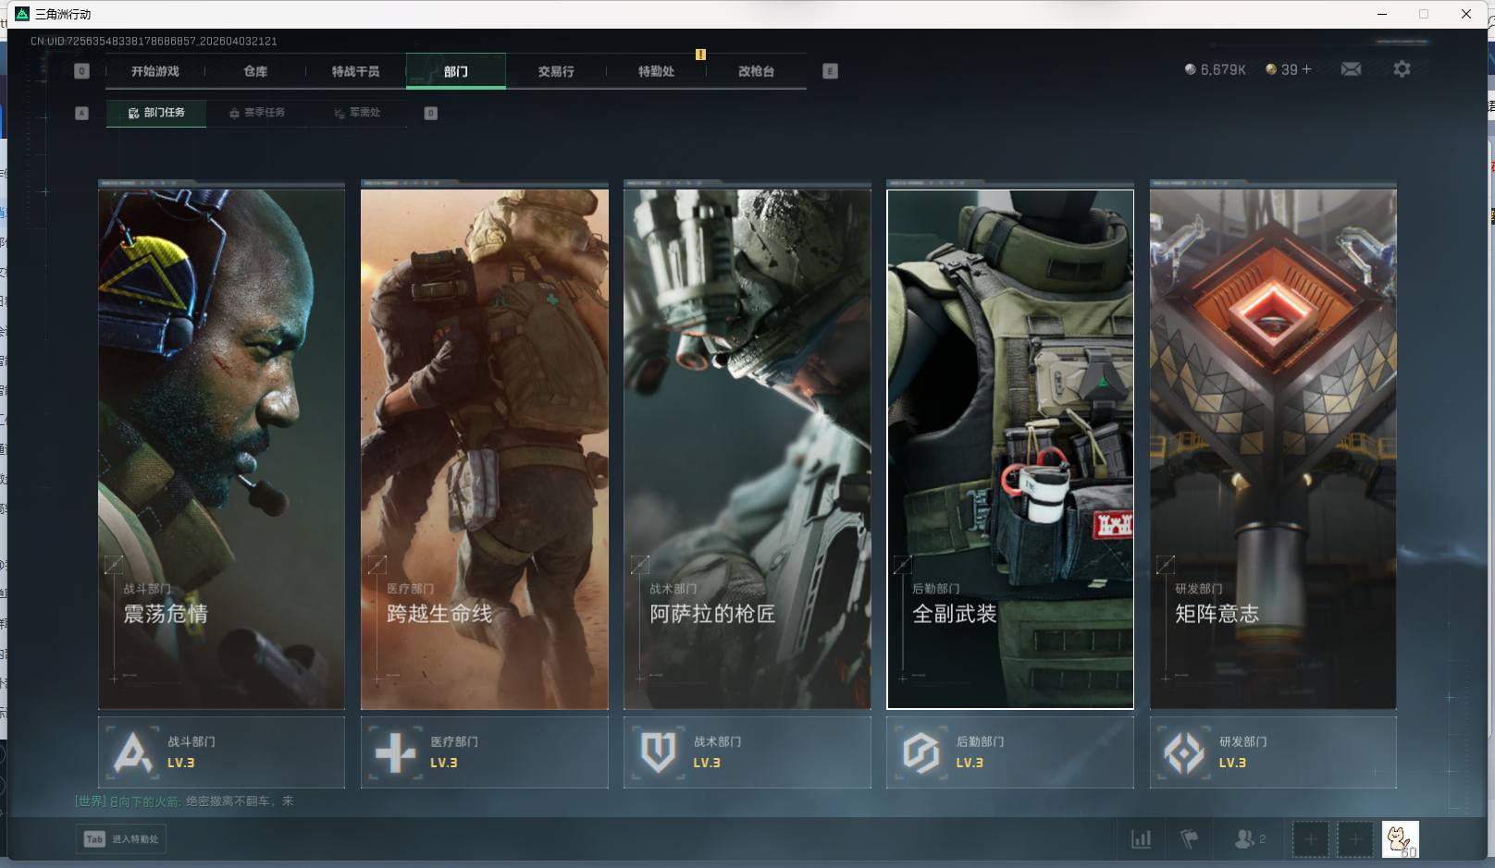
Task: Click the 研发部门 diamond icon
Action: (x=1183, y=752)
